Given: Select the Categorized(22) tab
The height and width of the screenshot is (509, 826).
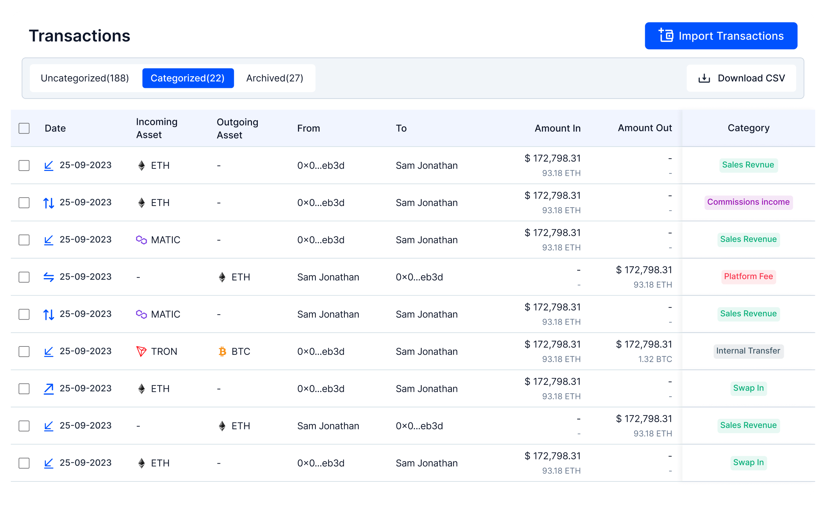Looking at the screenshot, I should click(188, 78).
